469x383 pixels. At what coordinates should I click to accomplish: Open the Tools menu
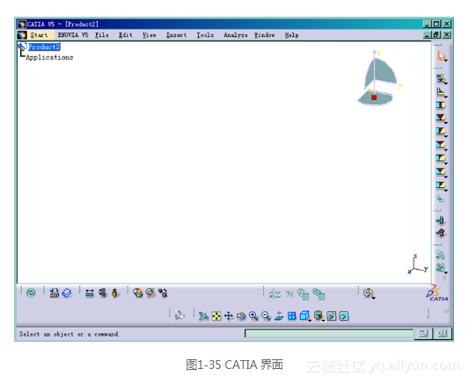[205, 35]
